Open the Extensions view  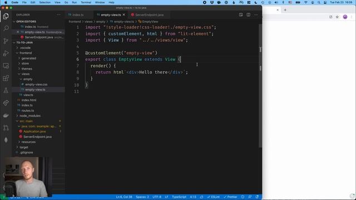pos(6,78)
